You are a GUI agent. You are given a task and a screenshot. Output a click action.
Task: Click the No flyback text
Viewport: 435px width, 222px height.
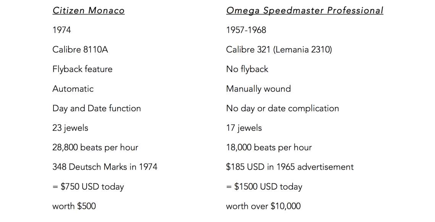click(247, 69)
